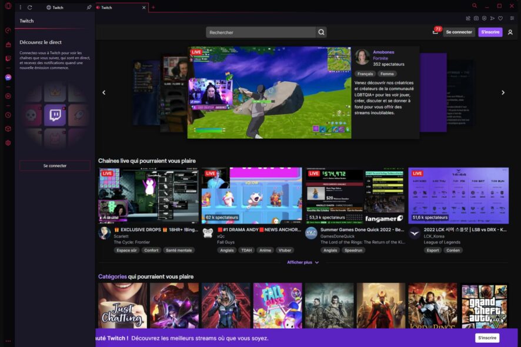Click Se connecter in Twitch header
521x347 pixels.
459,32
